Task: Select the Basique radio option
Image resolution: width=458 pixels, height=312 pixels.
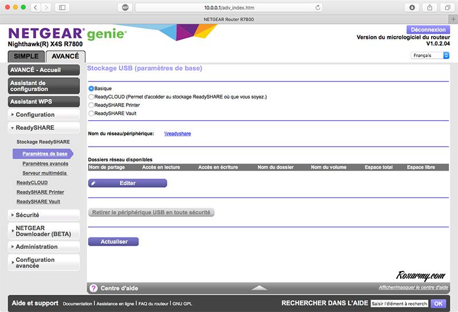Action: click(x=91, y=89)
